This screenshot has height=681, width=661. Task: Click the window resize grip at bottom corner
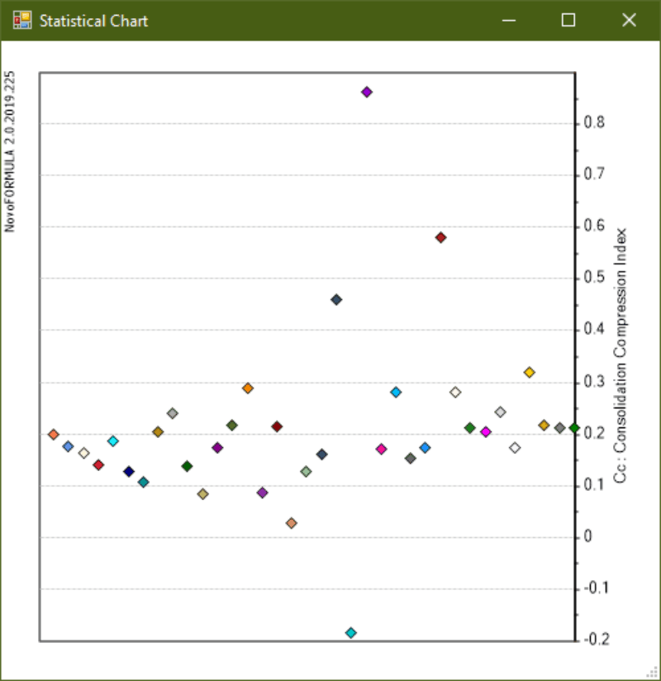[652, 672]
